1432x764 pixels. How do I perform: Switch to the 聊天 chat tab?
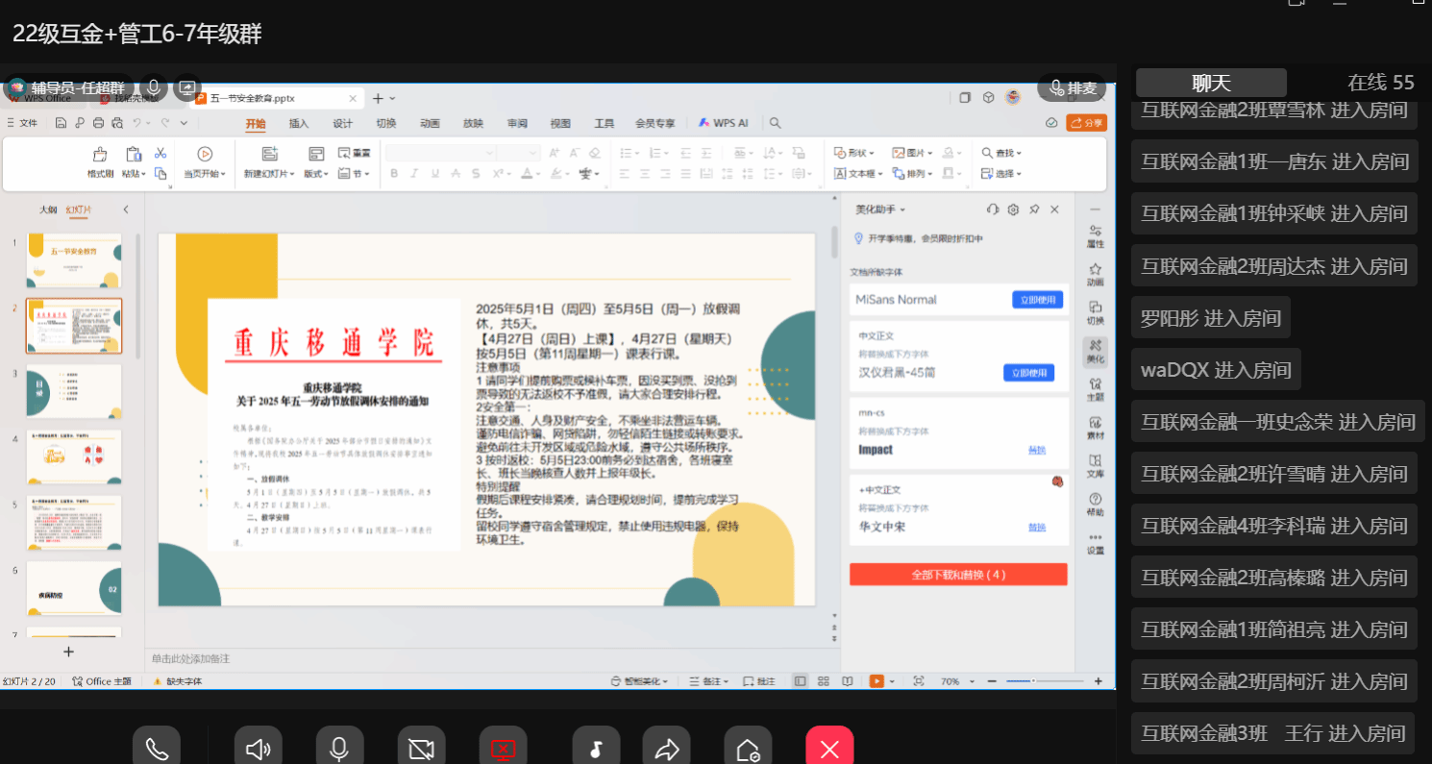1211,83
